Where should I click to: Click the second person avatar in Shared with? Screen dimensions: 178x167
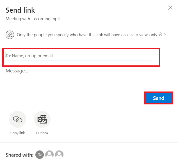pyautogui.click(x=59, y=154)
